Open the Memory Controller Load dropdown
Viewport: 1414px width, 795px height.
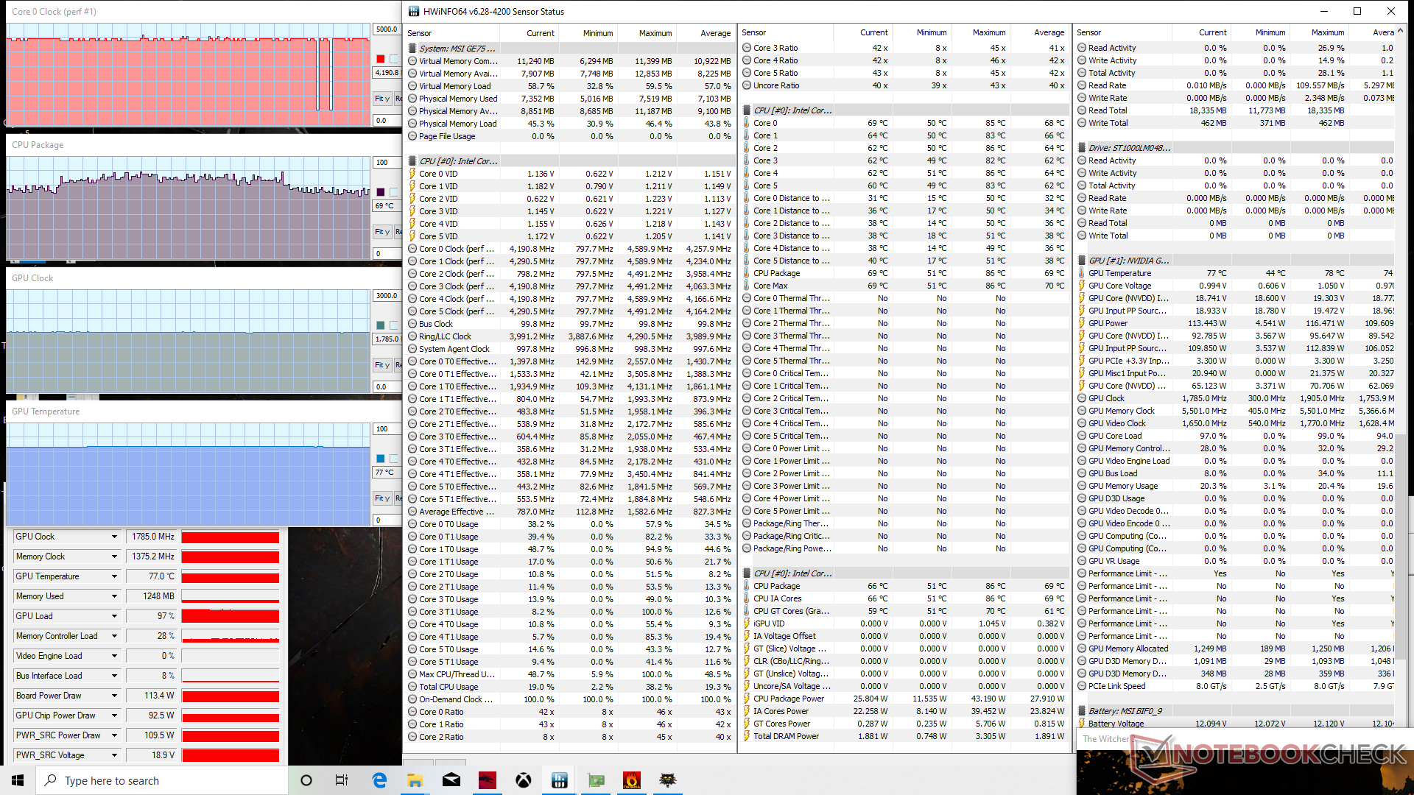coord(114,636)
